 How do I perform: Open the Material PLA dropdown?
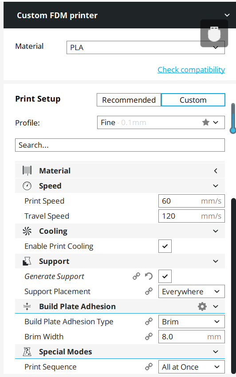(146, 47)
